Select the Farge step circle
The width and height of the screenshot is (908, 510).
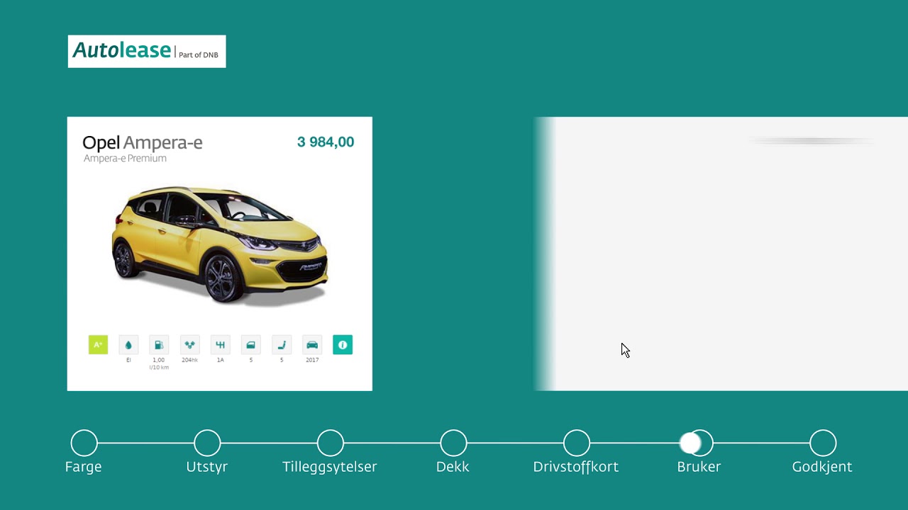(x=84, y=443)
